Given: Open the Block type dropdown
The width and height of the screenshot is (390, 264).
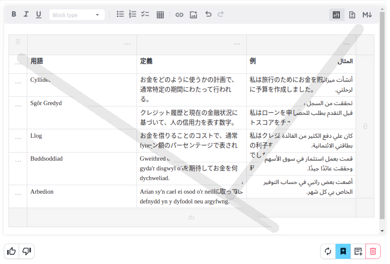Looking at the screenshot, I should point(77,15).
